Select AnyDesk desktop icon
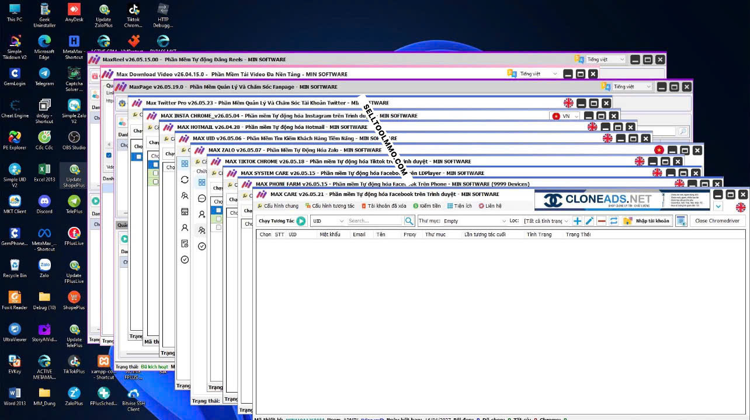The image size is (750, 420). point(74,13)
